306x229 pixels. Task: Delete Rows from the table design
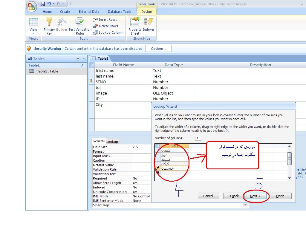(x=105, y=26)
